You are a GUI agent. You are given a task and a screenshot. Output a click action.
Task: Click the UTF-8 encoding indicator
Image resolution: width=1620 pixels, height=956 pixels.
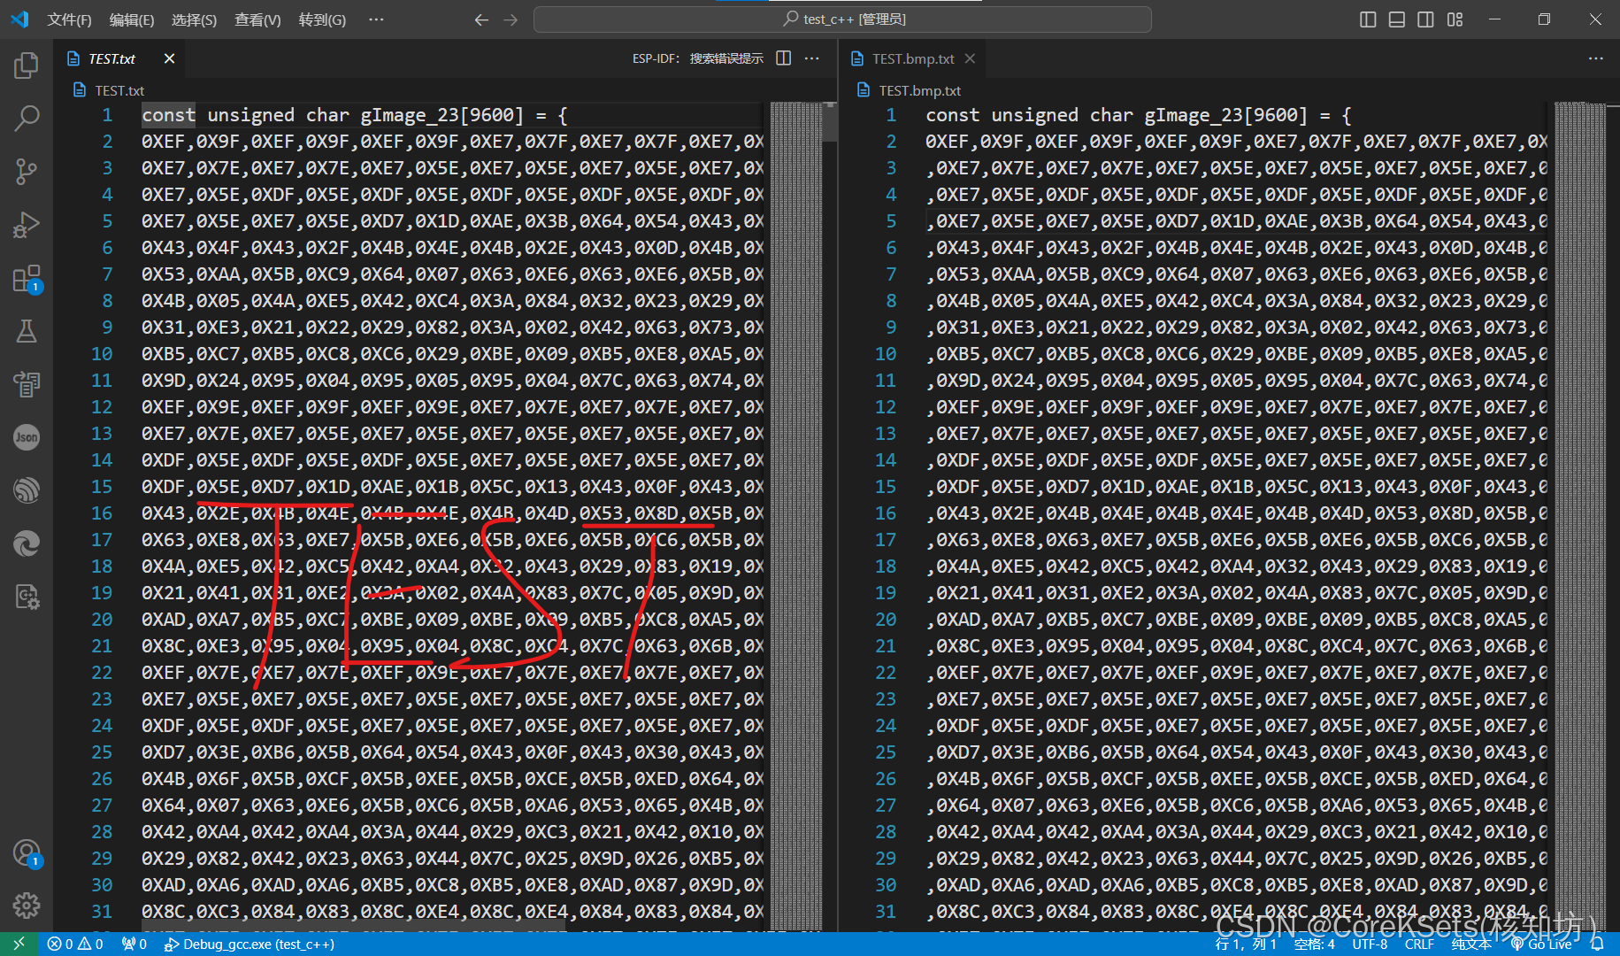point(1370,944)
